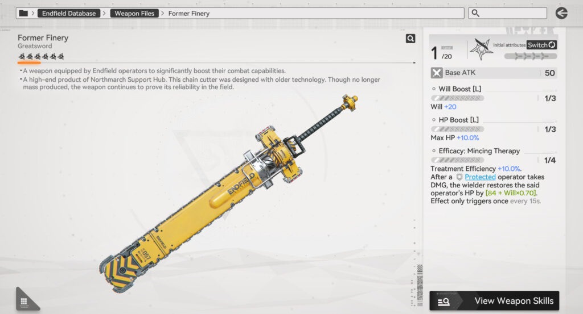Click the Base ATK crossed swords icon
Image resolution: width=583 pixels, height=314 pixels.
436,73
